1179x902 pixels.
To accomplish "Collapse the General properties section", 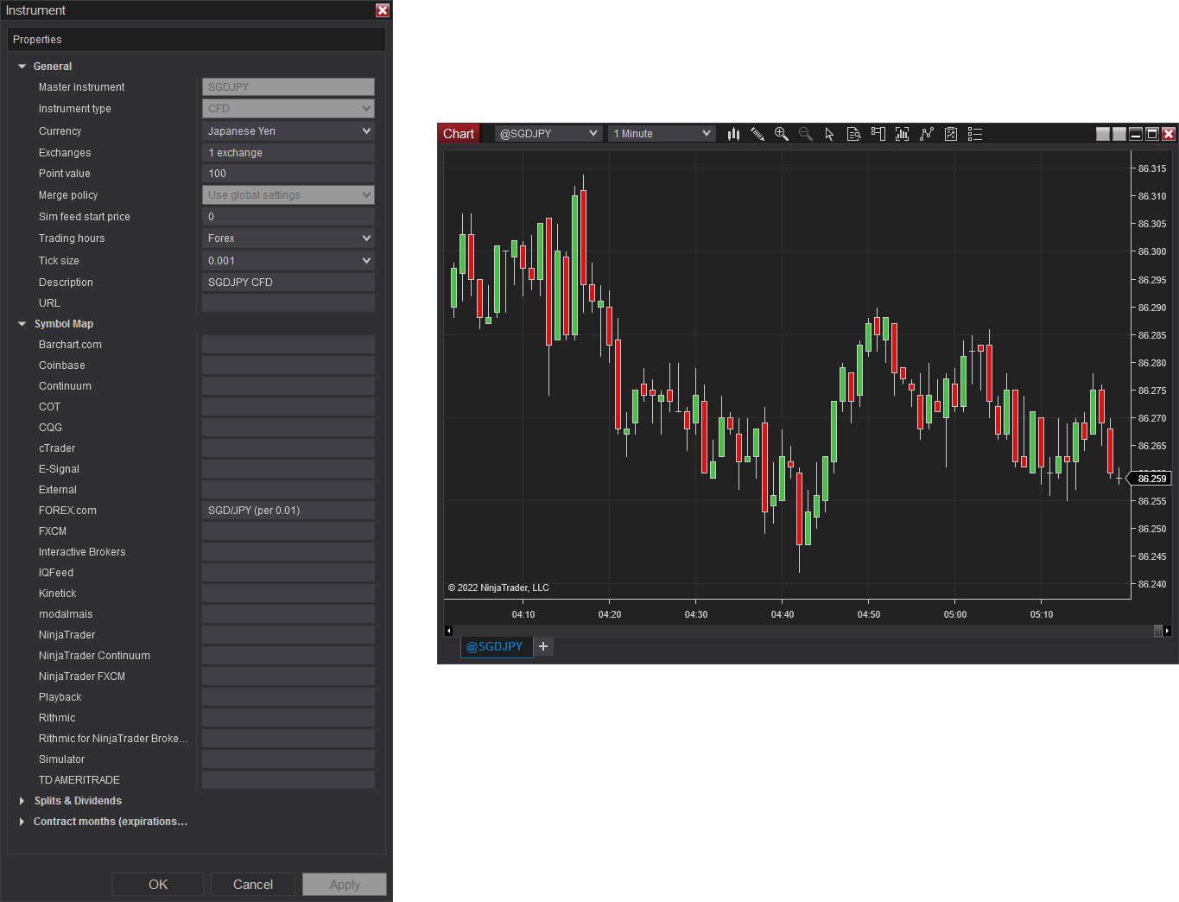I will tap(22, 66).
